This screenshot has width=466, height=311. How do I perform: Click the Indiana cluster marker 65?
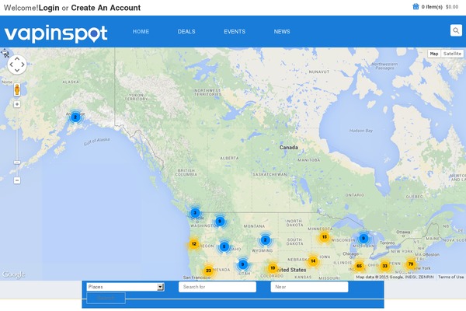tap(359, 266)
